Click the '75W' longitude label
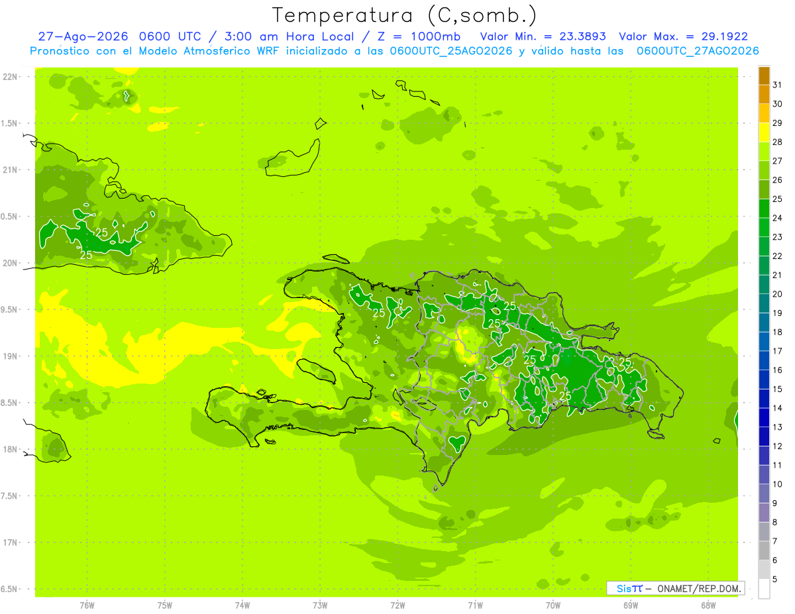 tap(165, 605)
